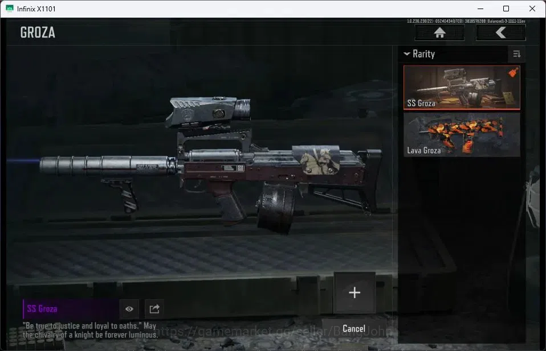Minimize the Infinix X1101 window
546x351 pixels.
click(x=480, y=9)
